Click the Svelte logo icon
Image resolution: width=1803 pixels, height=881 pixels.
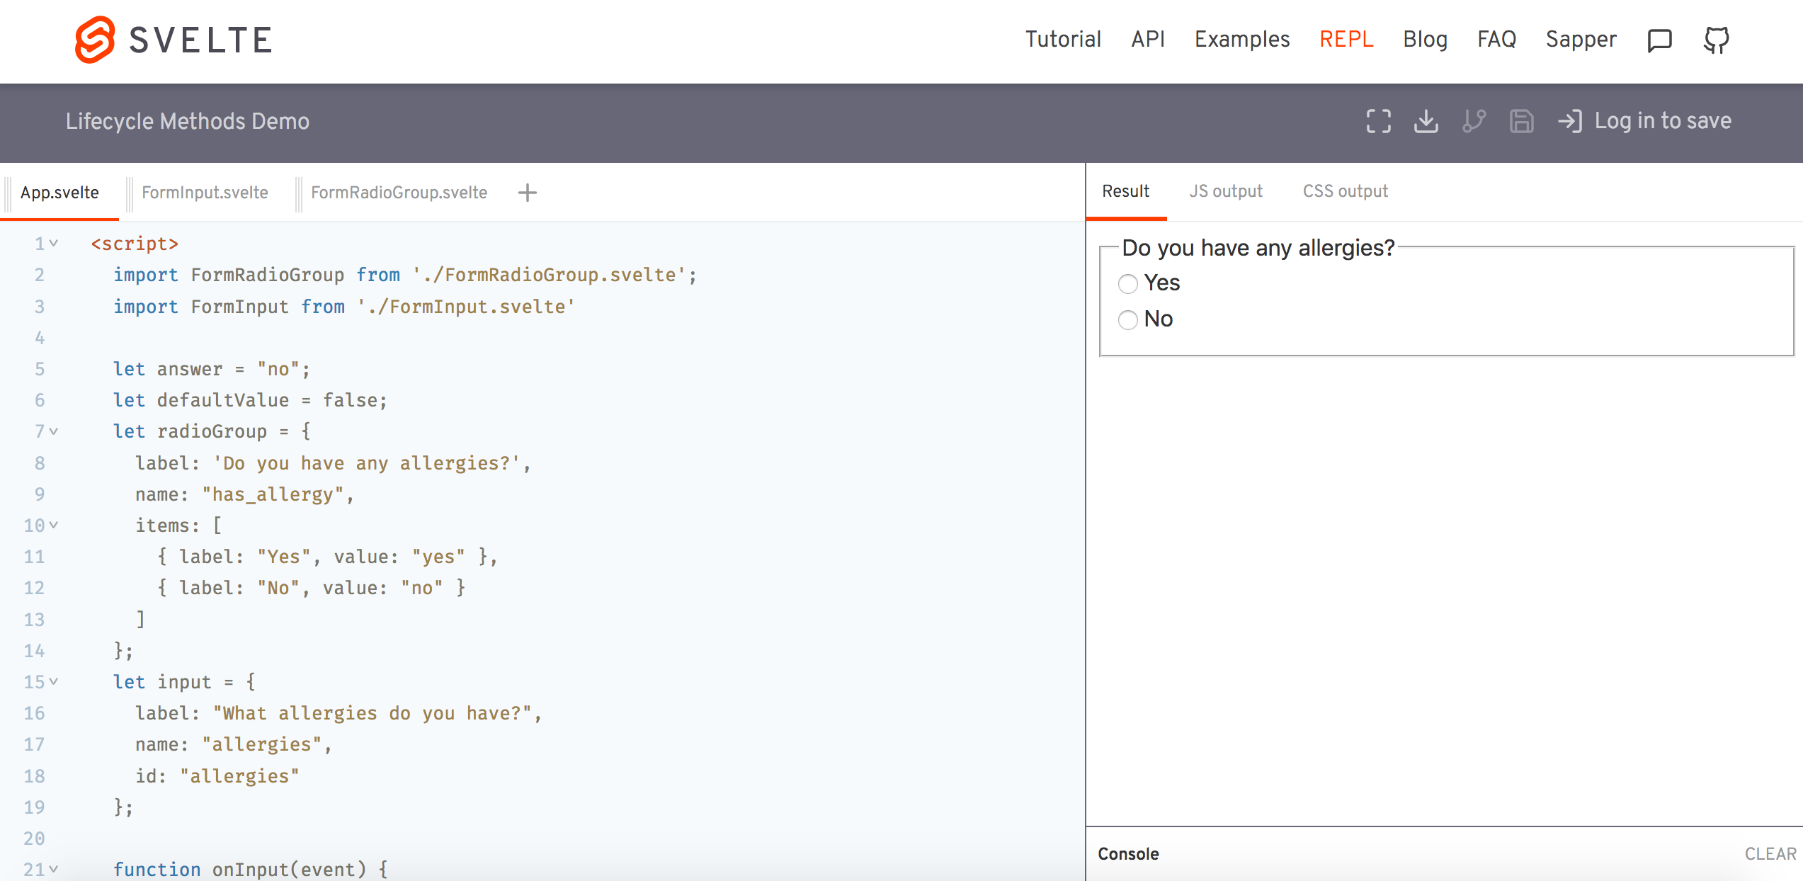tap(94, 40)
